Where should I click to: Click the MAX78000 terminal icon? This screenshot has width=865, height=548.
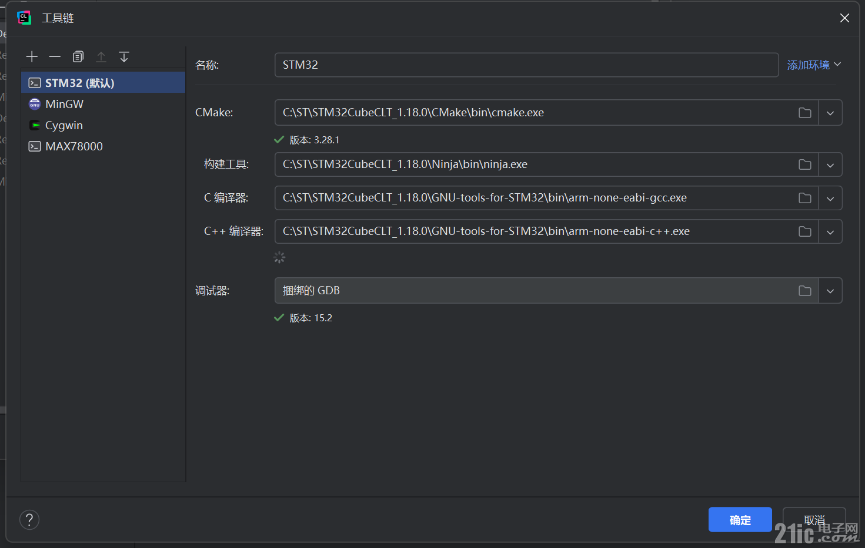coord(35,146)
